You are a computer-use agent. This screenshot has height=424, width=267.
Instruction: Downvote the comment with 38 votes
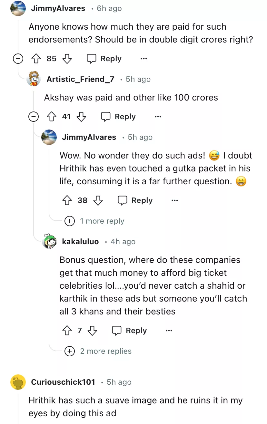pyautogui.click(x=98, y=200)
